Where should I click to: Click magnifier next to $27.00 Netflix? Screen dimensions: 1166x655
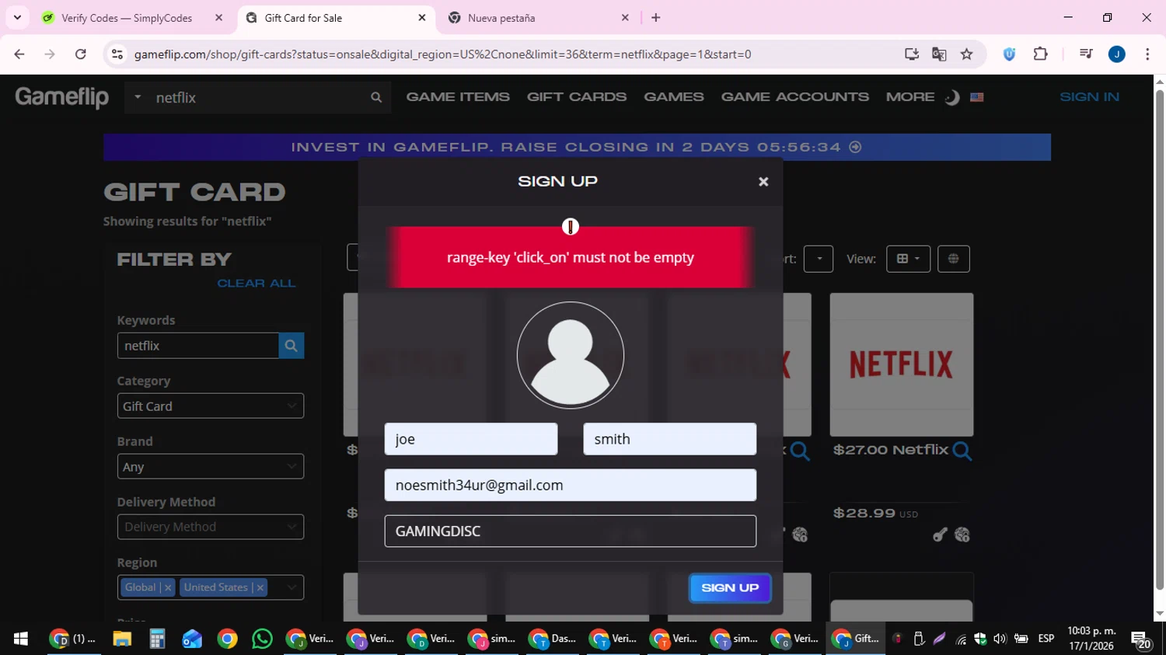tap(962, 451)
